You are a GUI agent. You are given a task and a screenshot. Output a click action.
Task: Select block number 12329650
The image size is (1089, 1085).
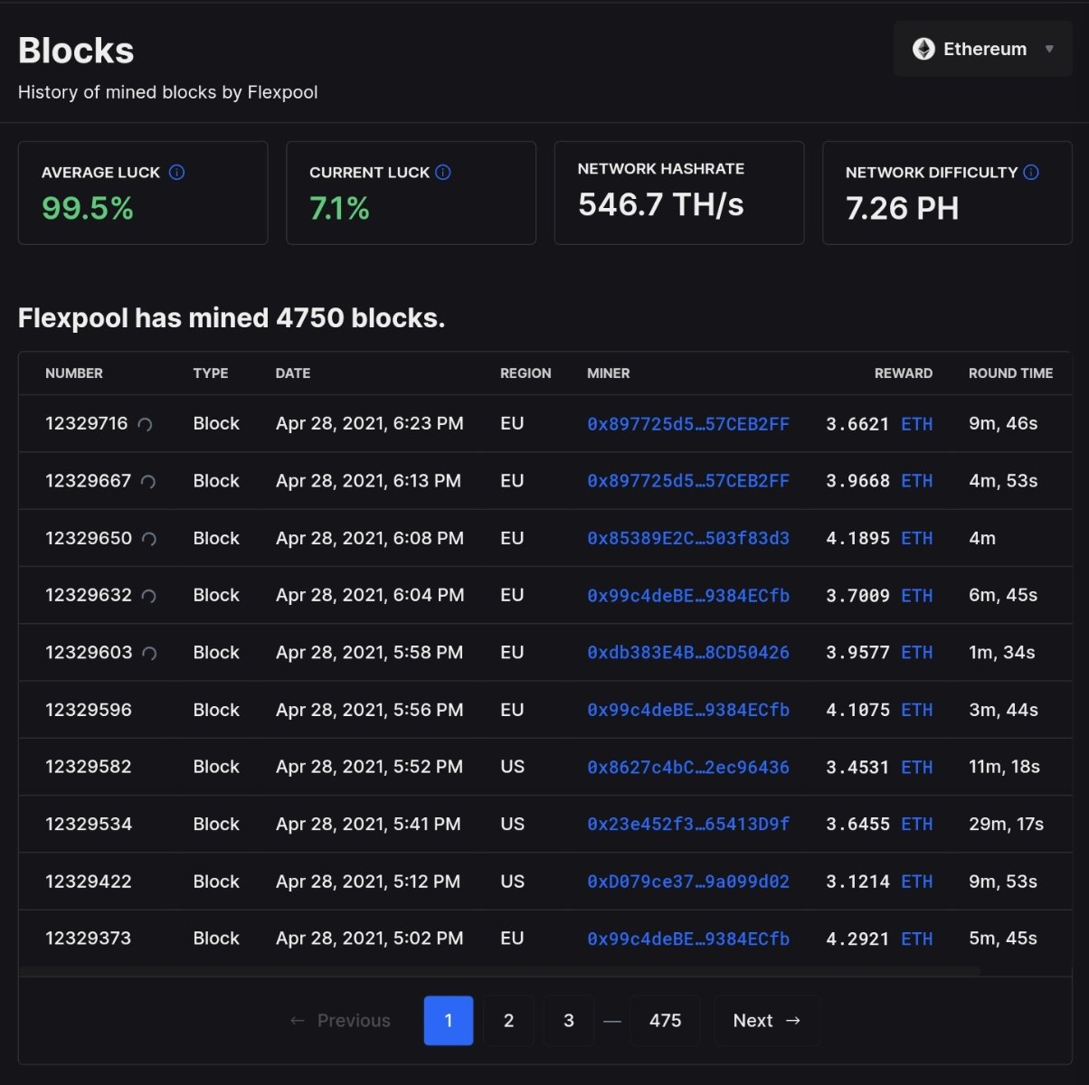89,538
